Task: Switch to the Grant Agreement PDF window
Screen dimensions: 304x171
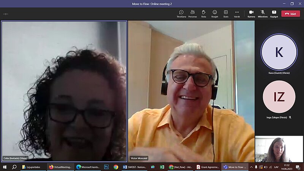Action: 208,167
